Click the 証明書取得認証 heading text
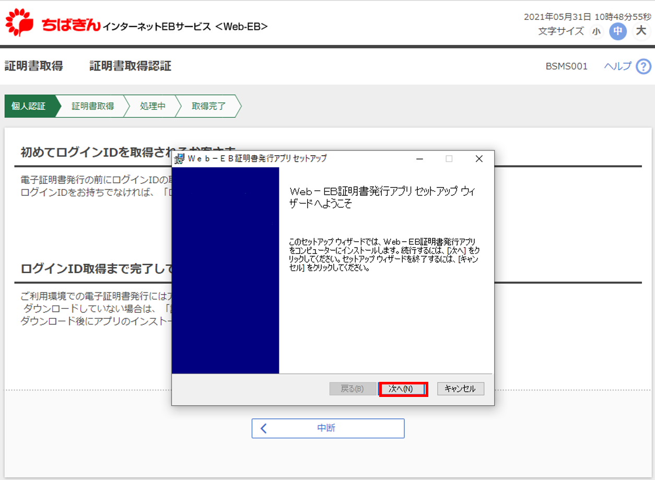 pyautogui.click(x=131, y=66)
